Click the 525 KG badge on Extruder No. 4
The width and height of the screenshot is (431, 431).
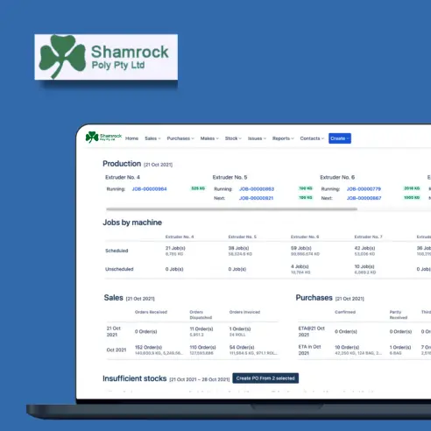pyautogui.click(x=198, y=188)
